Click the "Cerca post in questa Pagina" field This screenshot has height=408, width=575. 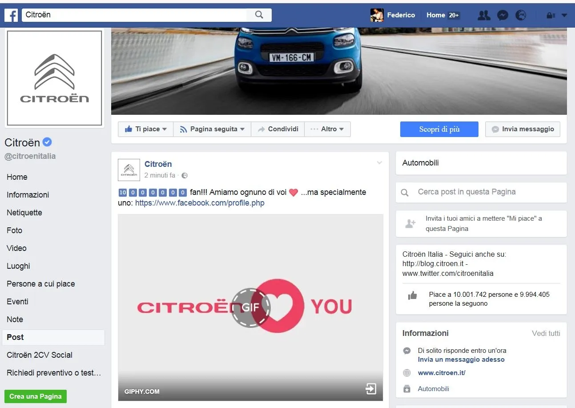tap(480, 192)
